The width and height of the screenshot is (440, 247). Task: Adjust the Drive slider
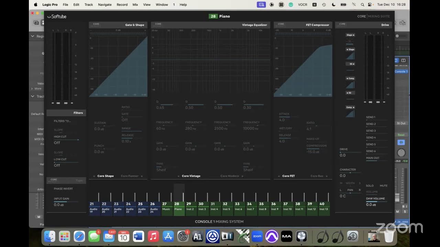click(351, 152)
